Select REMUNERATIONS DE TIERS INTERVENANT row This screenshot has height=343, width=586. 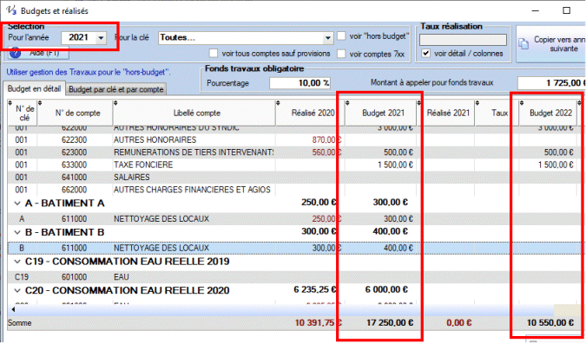pyautogui.click(x=295, y=152)
